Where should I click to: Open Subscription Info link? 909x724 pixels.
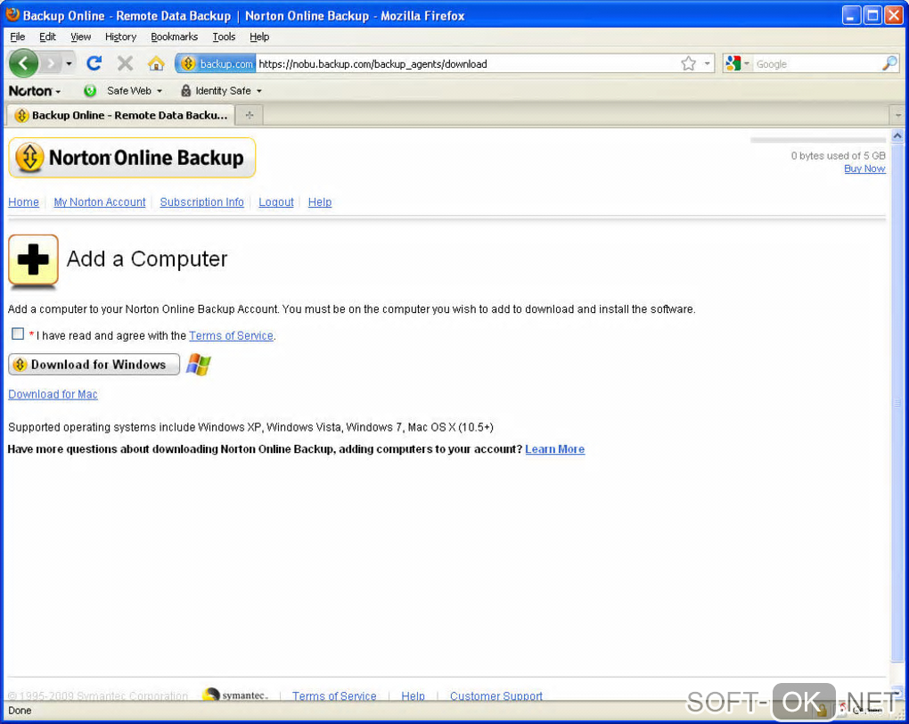201,202
